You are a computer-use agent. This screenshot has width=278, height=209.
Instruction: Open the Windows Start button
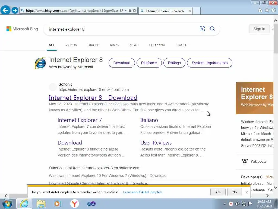pos(7,204)
